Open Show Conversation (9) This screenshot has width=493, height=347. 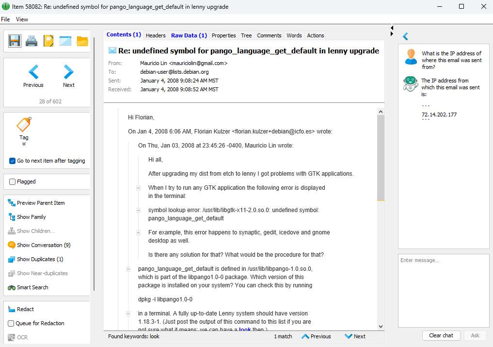pyautogui.click(x=39, y=245)
